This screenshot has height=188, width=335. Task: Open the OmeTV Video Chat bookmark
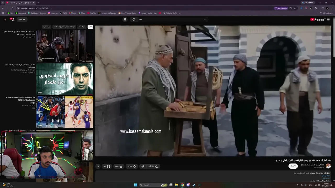(x=127, y=13)
